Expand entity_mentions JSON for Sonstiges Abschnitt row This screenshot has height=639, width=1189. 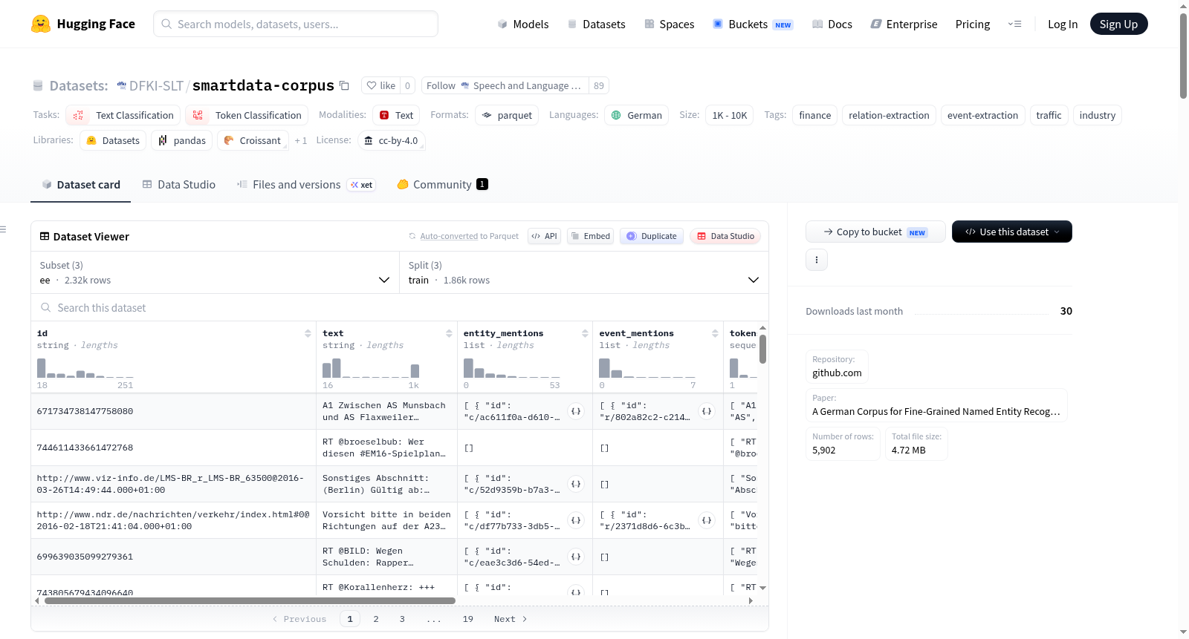coord(576,484)
